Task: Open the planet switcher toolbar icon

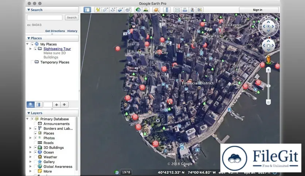Action: click(x=156, y=10)
